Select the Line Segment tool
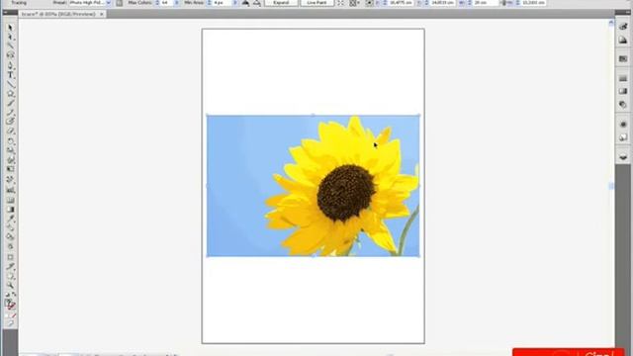Viewport: 633px width, 356px height. point(10,85)
